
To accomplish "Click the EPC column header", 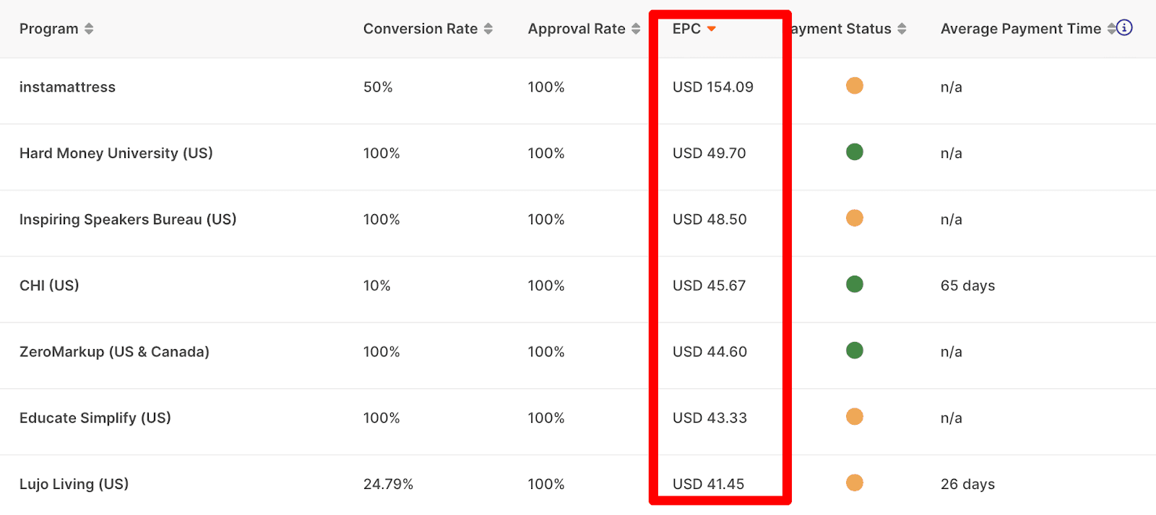I will click(686, 29).
